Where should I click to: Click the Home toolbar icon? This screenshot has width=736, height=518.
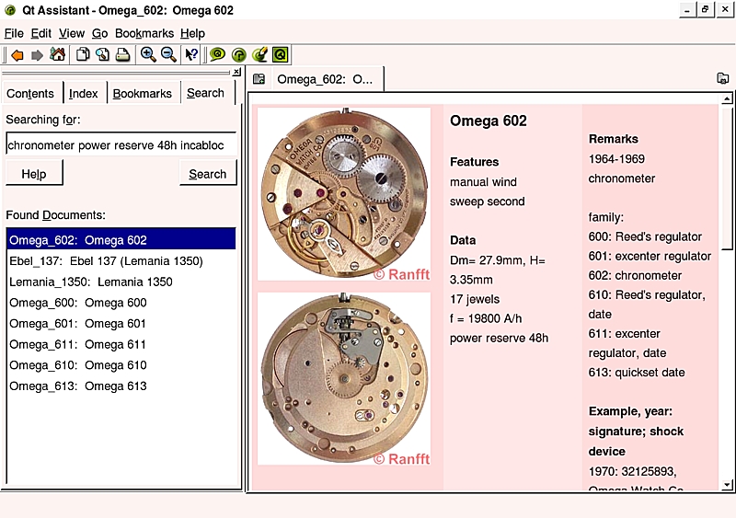[57, 55]
